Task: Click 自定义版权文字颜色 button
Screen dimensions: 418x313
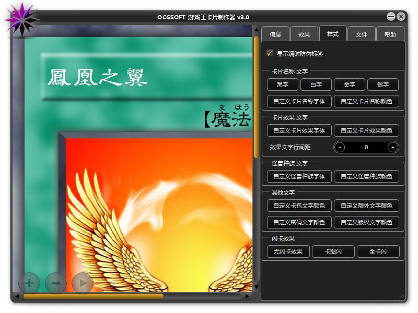Action: [366, 222]
